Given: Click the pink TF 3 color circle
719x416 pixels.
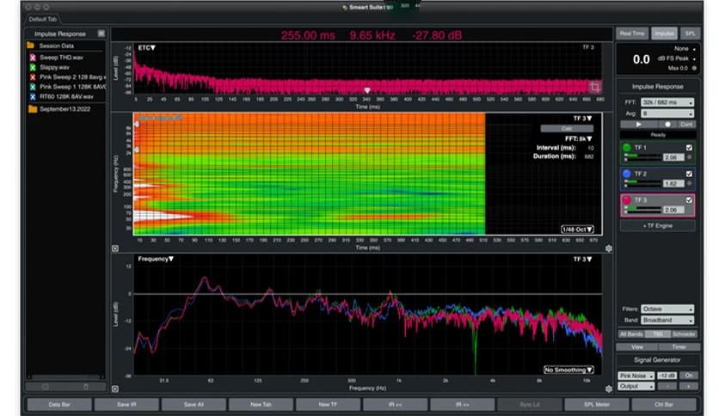Looking at the screenshot, I should [627, 199].
